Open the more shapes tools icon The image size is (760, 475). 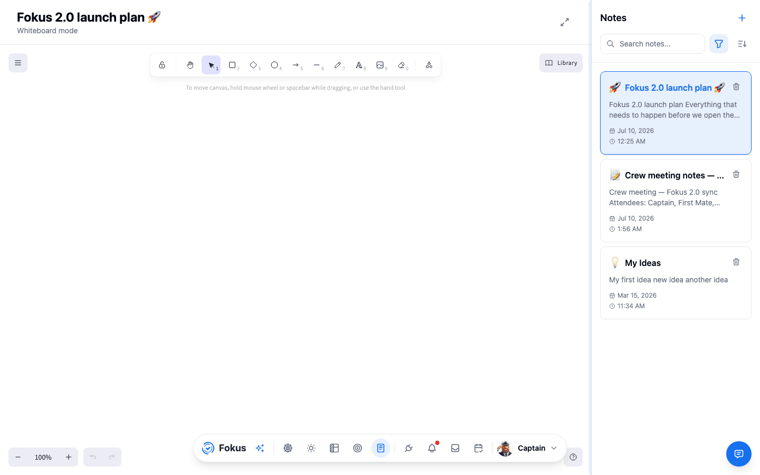click(x=429, y=65)
